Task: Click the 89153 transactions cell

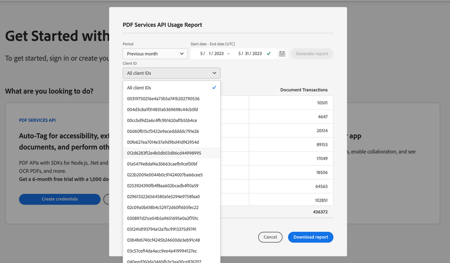Action: point(291,145)
